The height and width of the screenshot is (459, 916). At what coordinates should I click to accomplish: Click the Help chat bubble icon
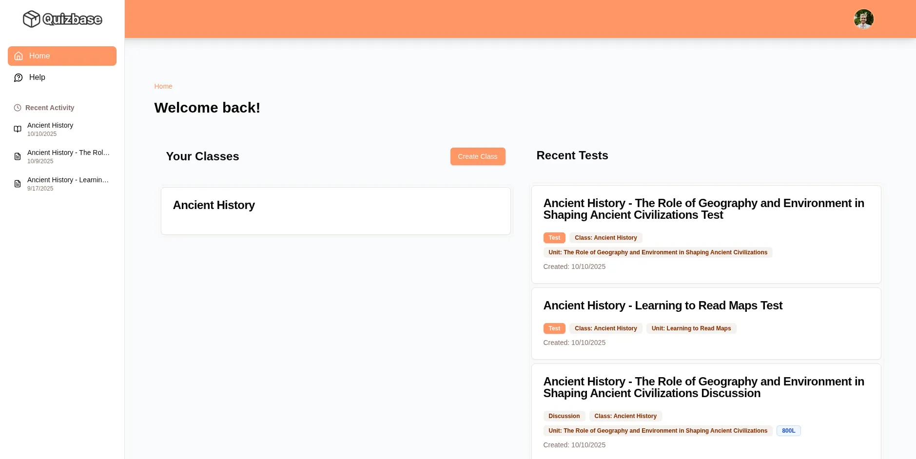coord(19,77)
